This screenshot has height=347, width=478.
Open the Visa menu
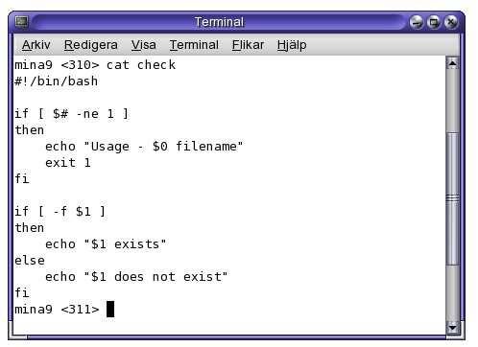pos(144,45)
